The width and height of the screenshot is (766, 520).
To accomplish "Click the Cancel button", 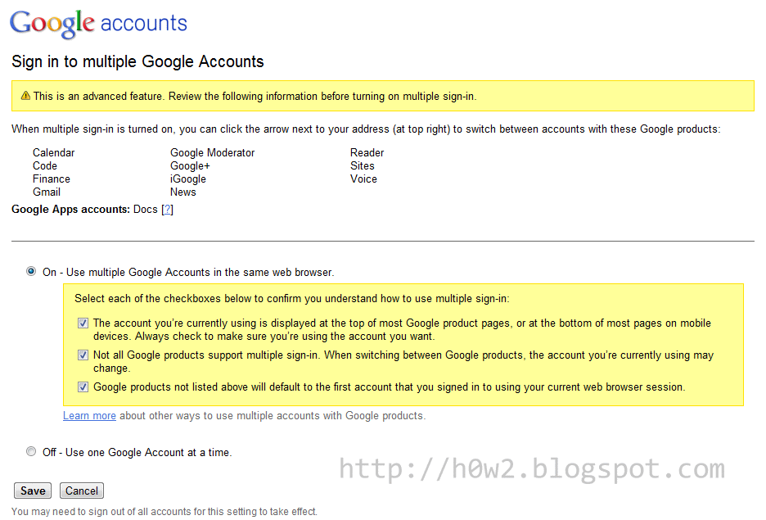I will coord(81,490).
